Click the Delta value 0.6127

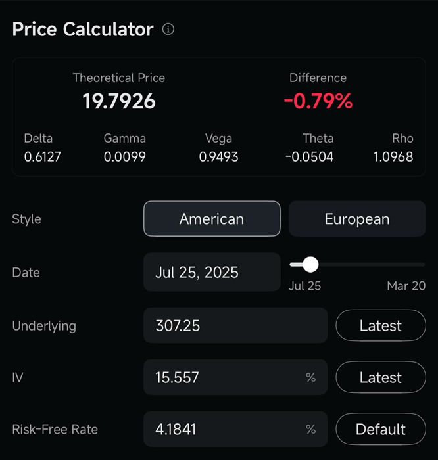42,156
